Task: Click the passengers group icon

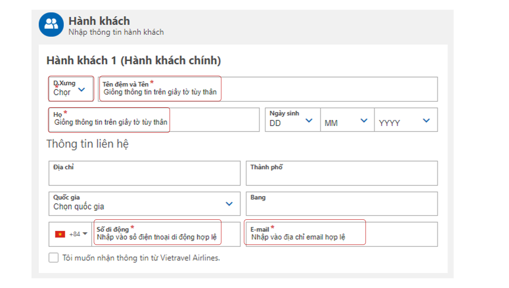Action: [x=51, y=24]
